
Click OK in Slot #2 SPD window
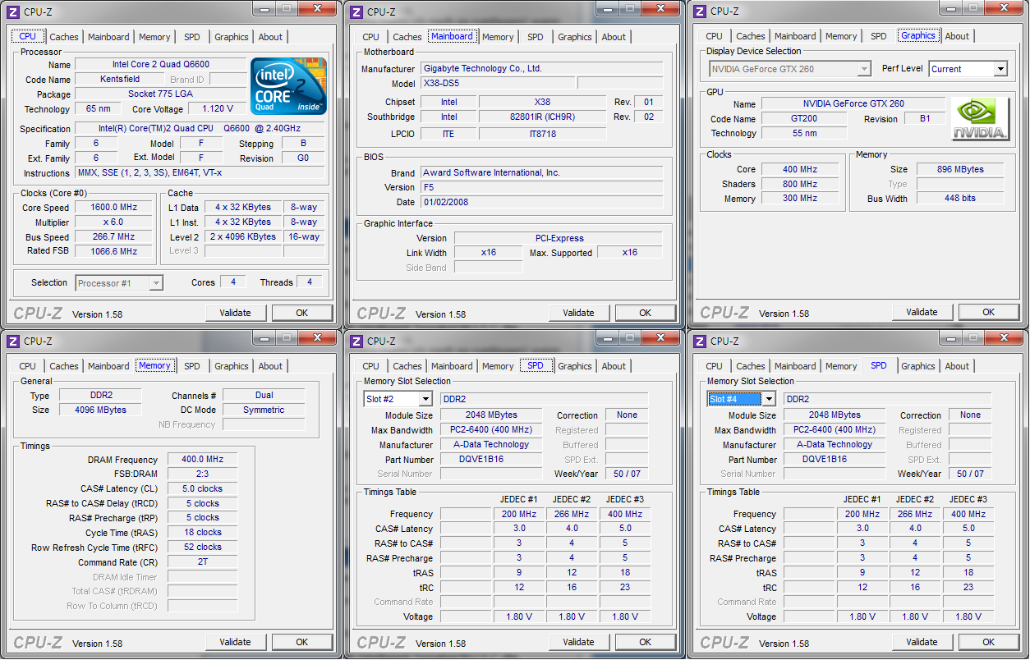click(646, 642)
